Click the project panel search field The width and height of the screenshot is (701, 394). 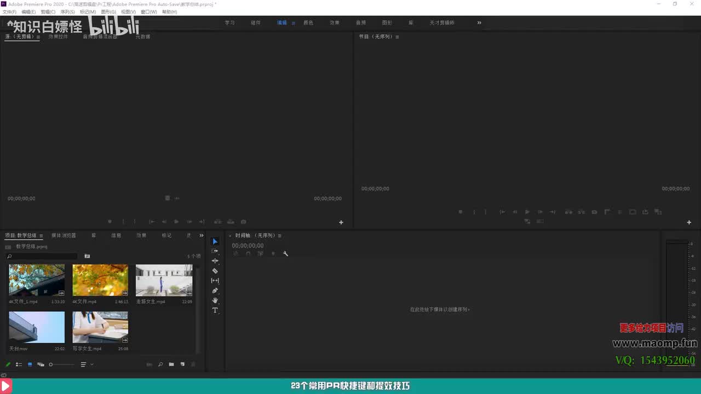[42, 256]
